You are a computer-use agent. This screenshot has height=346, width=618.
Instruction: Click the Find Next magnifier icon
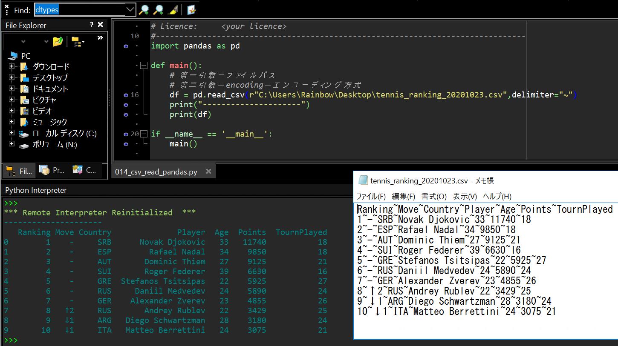click(x=144, y=10)
